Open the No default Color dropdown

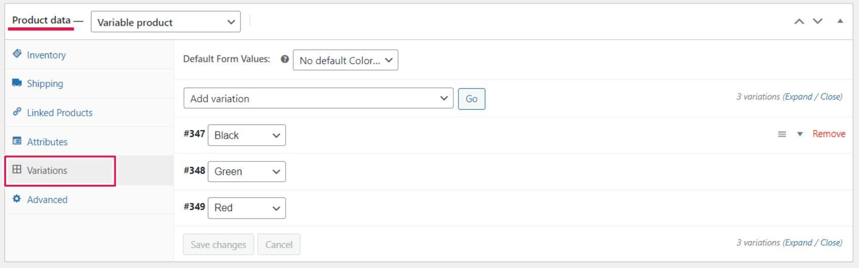pos(346,60)
